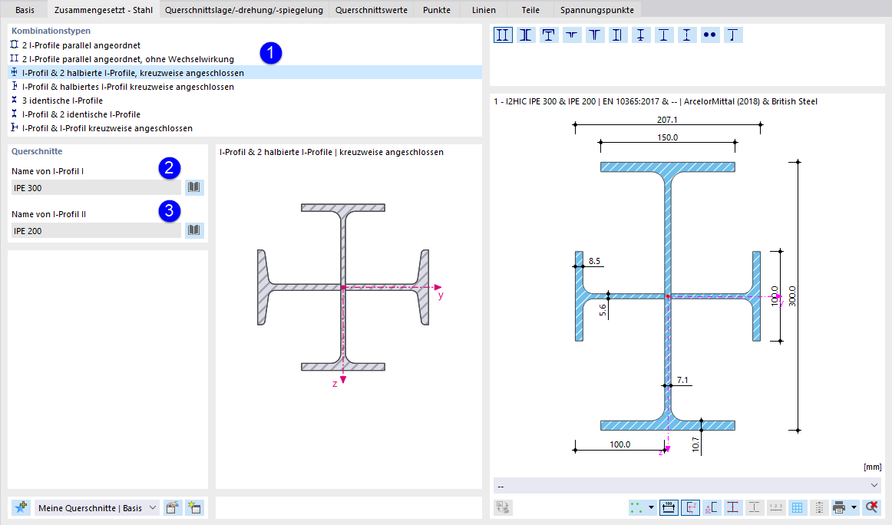Toggle stress points display on section
This screenshot has height=525, width=892.
(732, 507)
